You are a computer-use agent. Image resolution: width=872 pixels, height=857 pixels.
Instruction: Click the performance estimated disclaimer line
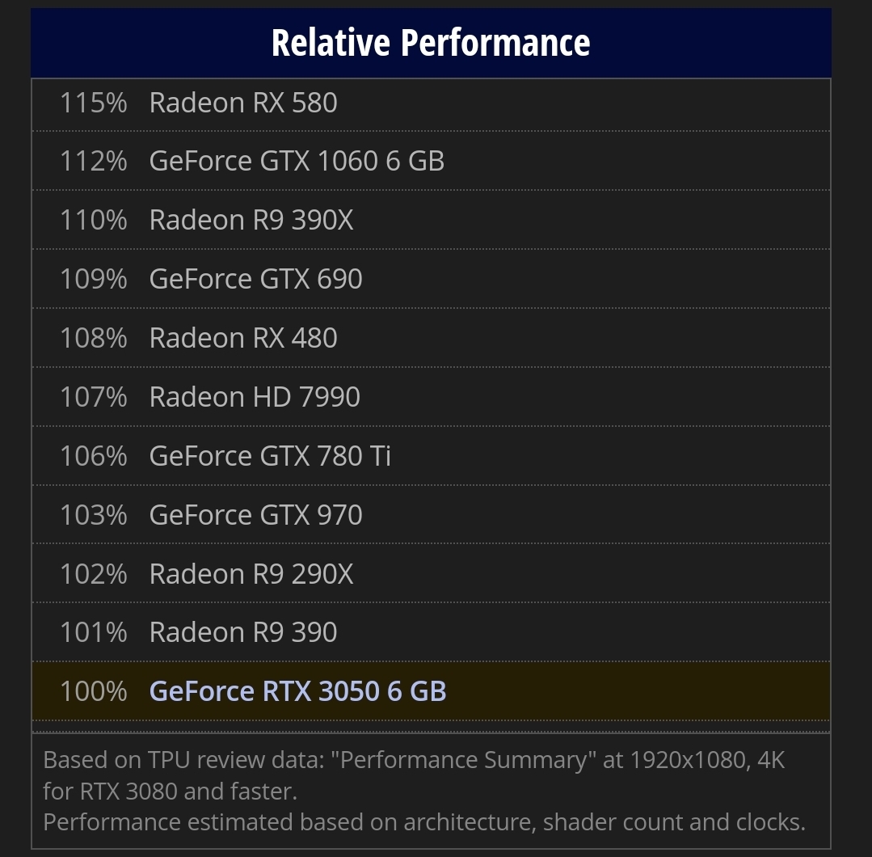pos(424,822)
